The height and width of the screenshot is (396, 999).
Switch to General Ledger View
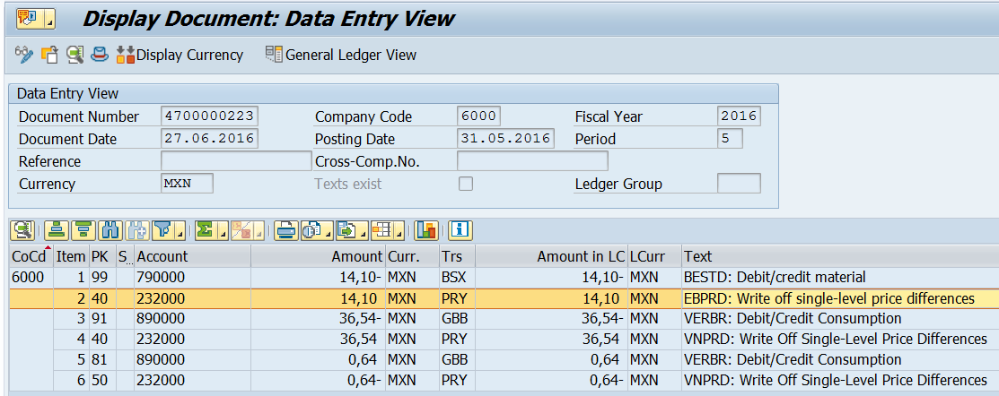[341, 55]
